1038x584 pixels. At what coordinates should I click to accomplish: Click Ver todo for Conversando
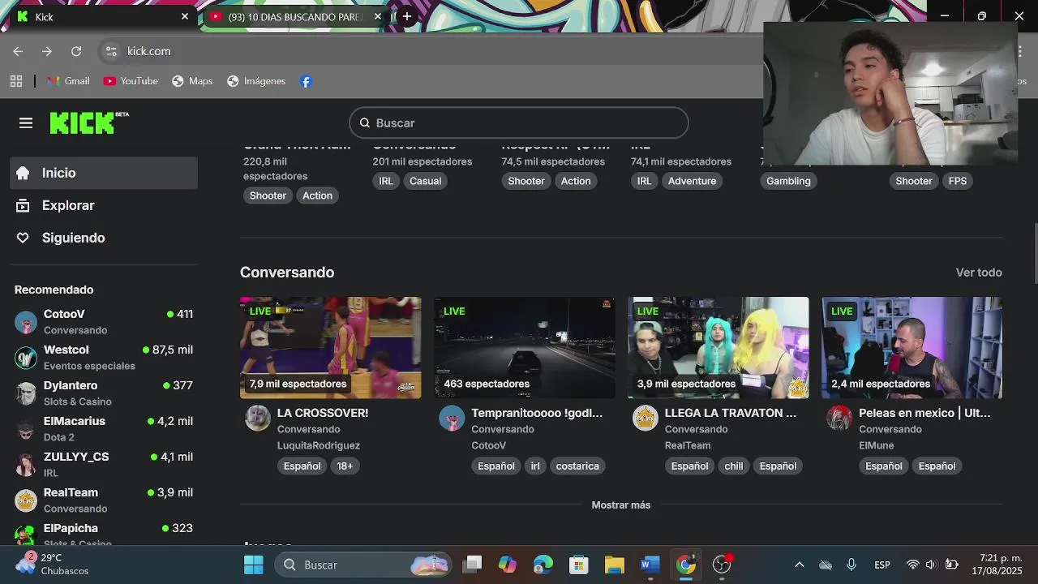pos(979,273)
